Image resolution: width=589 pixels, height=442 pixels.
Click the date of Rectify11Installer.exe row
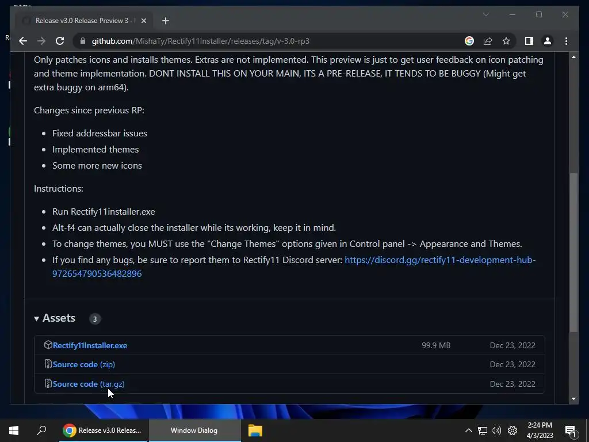(512, 345)
